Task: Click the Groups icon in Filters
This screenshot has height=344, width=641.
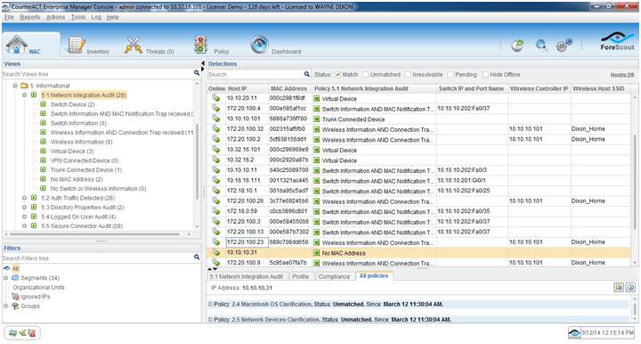Action: pyautogui.click(x=15, y=306)
